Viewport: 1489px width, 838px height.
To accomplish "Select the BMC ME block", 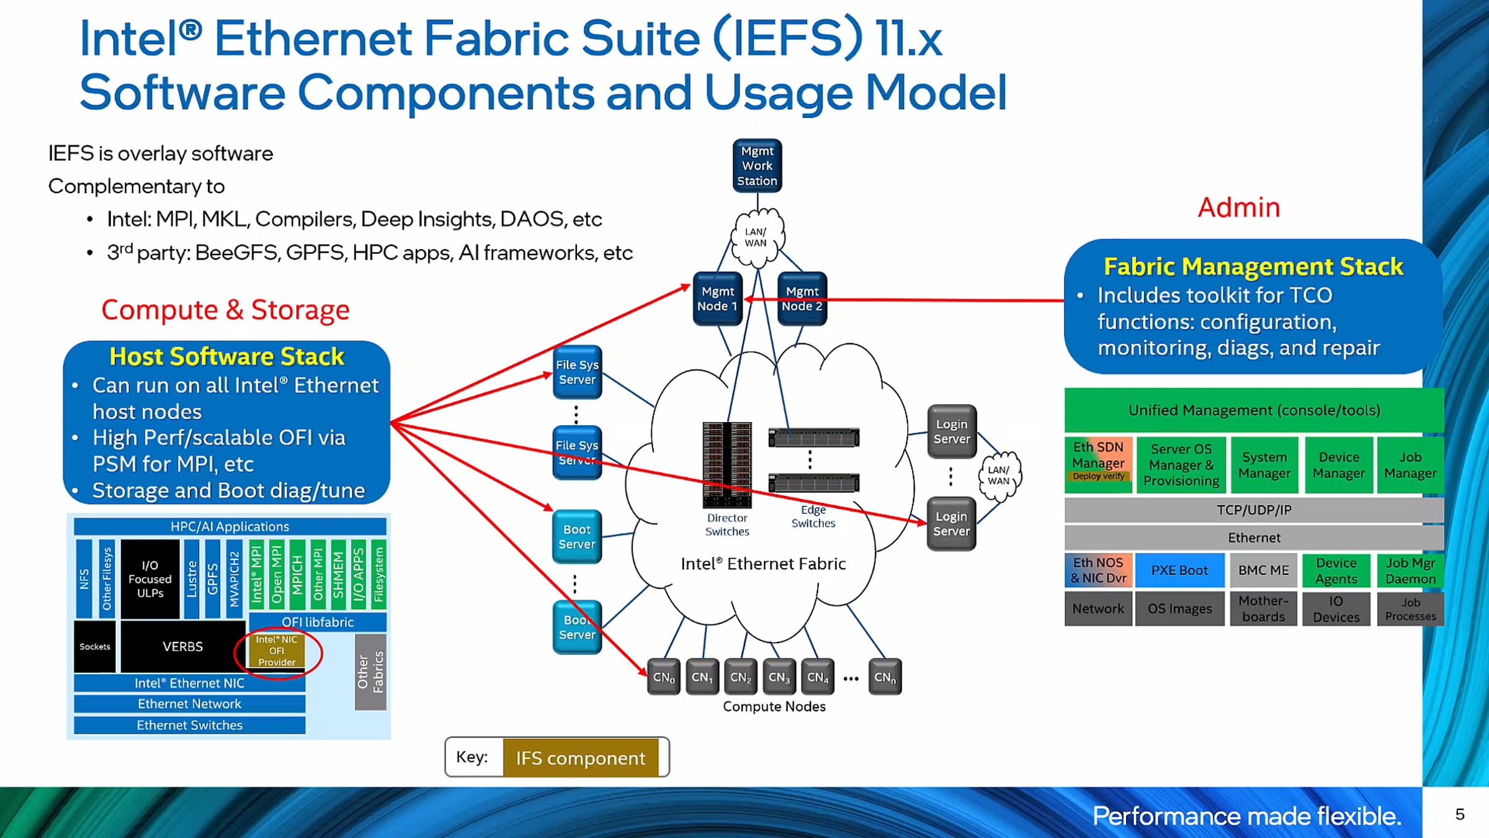I will (1264, 570).
